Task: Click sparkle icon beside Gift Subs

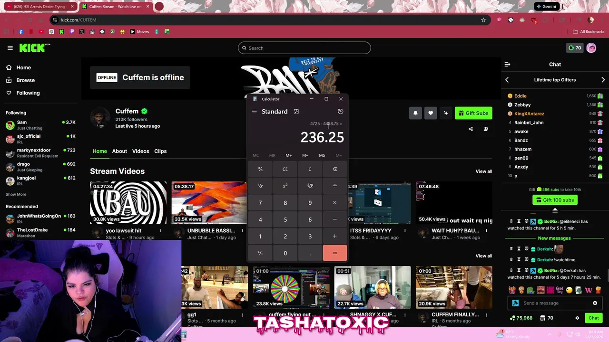Action: pyautogui.click(x=446, y=113)
